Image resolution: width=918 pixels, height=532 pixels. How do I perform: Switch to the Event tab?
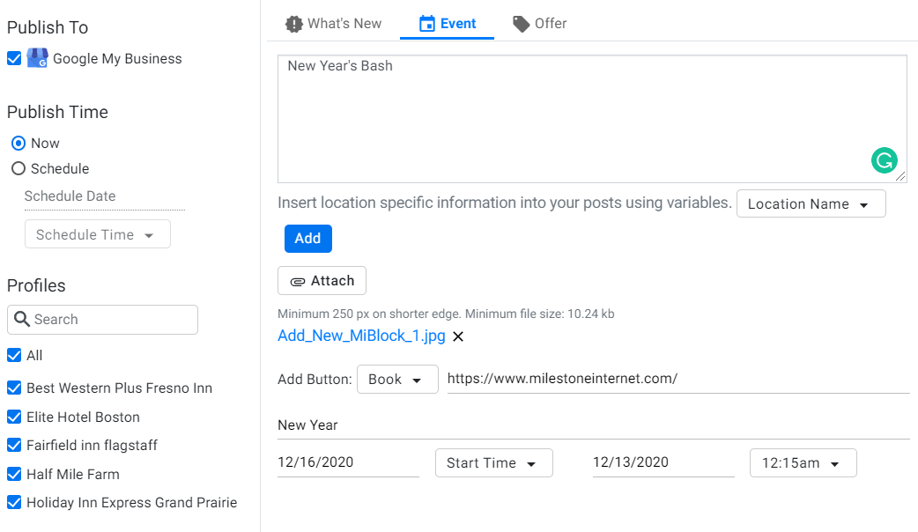click(x=448, y=24)
